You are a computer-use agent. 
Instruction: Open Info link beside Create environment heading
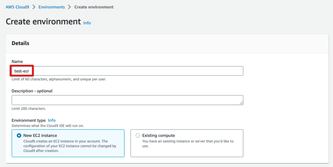point(87,23)
